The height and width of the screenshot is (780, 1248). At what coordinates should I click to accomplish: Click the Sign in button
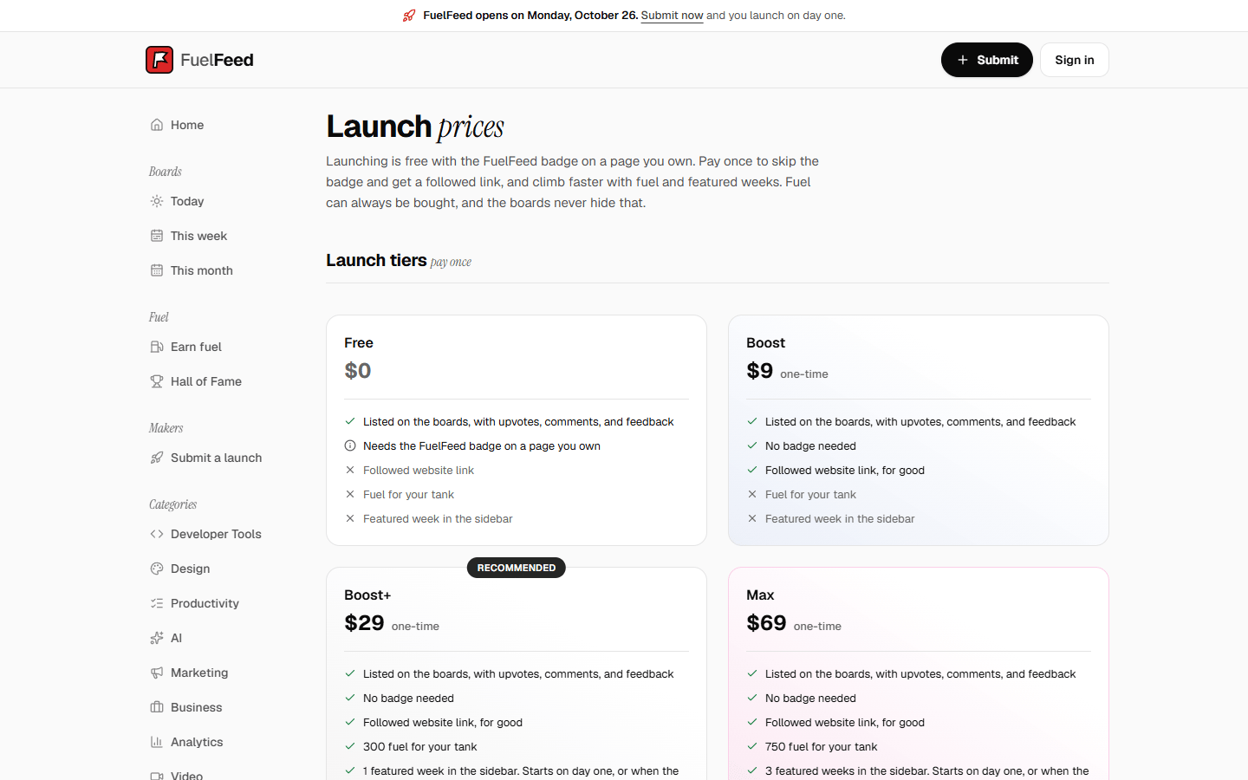pyautogui.click(x=1075, y=60)
